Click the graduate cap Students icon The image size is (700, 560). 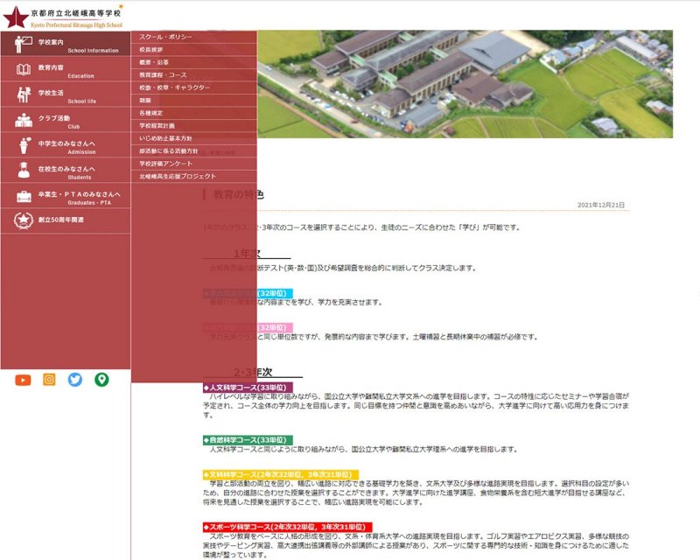[23, 171]
